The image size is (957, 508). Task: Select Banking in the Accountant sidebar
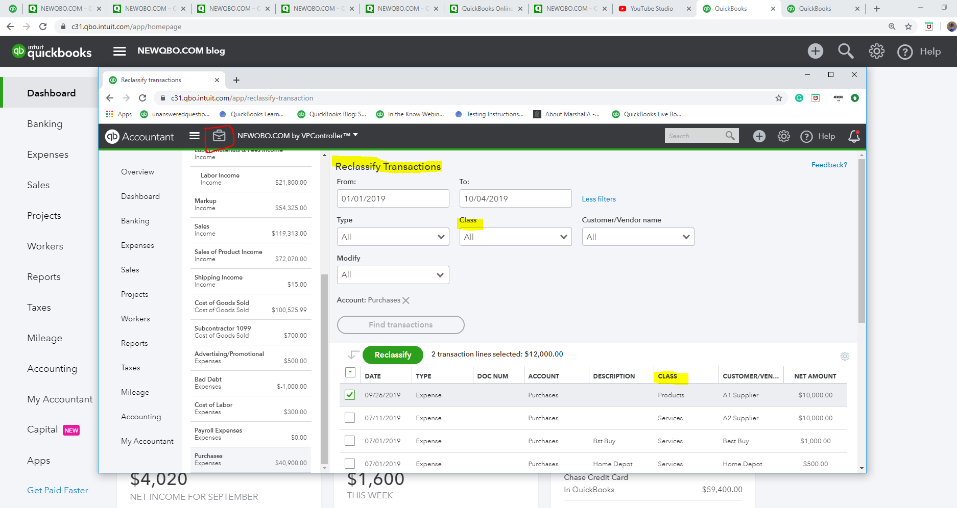(135, 221)
